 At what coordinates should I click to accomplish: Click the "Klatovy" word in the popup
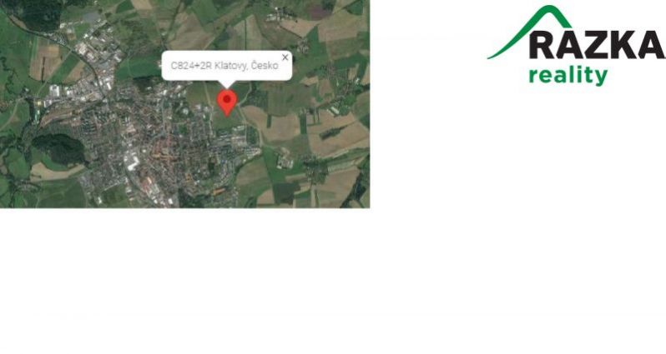pos(231,66)
